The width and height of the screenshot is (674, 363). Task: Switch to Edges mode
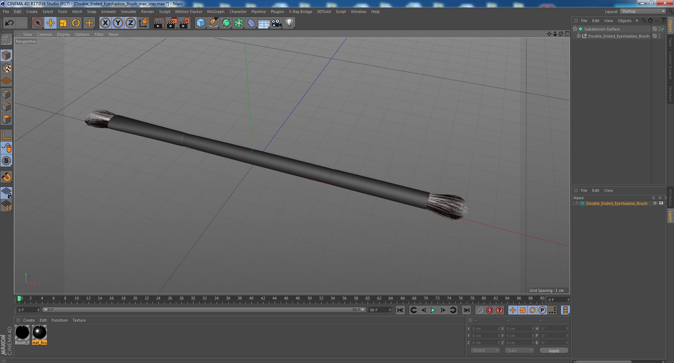click(6, 107)
